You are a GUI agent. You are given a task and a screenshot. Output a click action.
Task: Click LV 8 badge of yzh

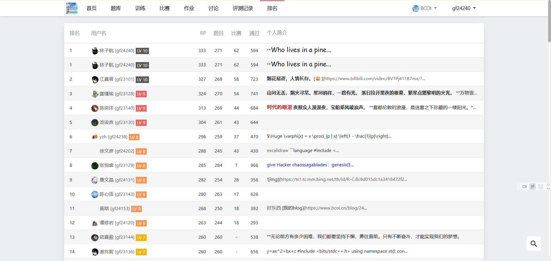134,137
